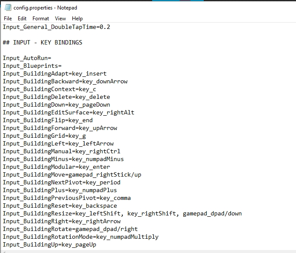296x253 pixels.
Task: Open the File menu
Action: pyautogui.click(x=8, y=19)
